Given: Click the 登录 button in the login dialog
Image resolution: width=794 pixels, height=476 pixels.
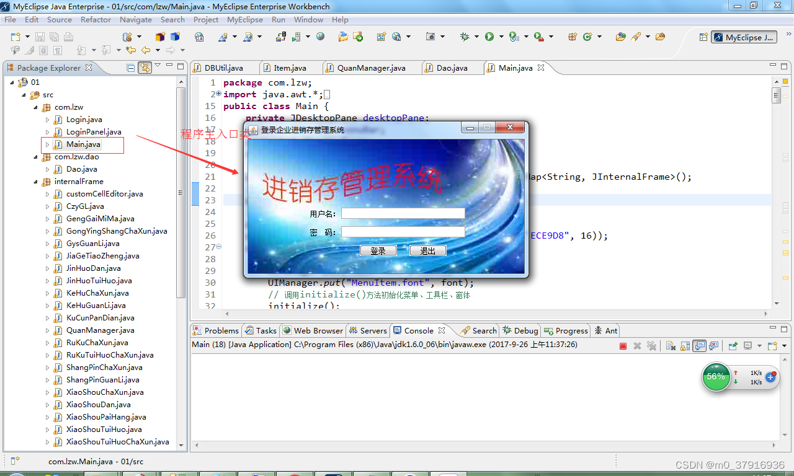Looking at the screenshot, I should tap(378, 250).
